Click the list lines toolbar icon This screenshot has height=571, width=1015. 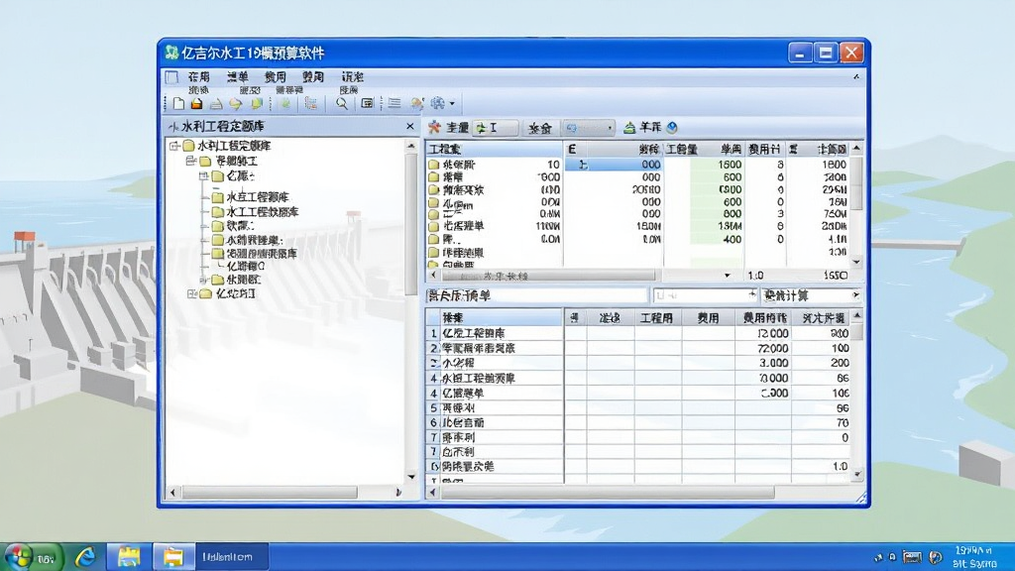point(395,103)
